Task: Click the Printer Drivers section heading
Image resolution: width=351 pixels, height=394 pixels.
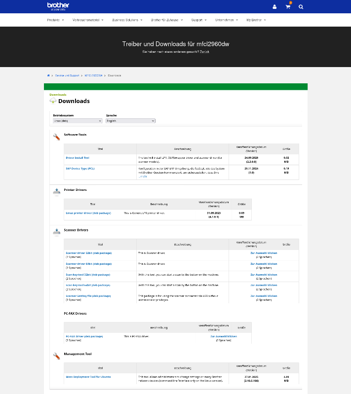Action: 75,190
